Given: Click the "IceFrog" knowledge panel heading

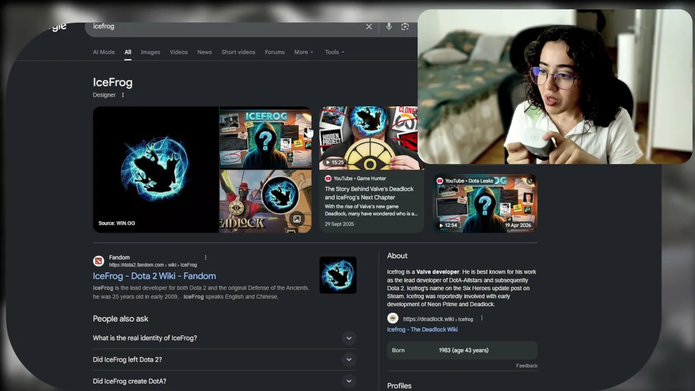Looking at the screenshot, I should (x=112, y=83).
